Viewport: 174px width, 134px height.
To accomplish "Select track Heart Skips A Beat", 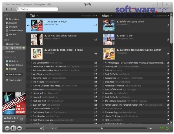I will click(x=62, y=66).
